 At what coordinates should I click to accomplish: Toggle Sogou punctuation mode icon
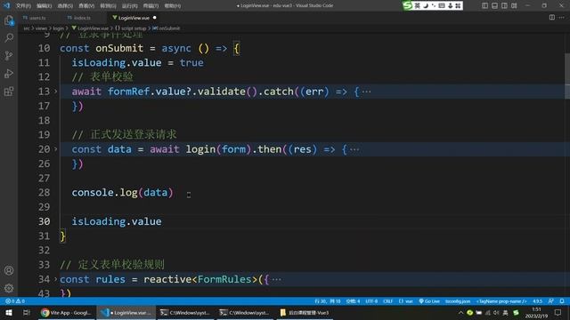tap(434, 5)
